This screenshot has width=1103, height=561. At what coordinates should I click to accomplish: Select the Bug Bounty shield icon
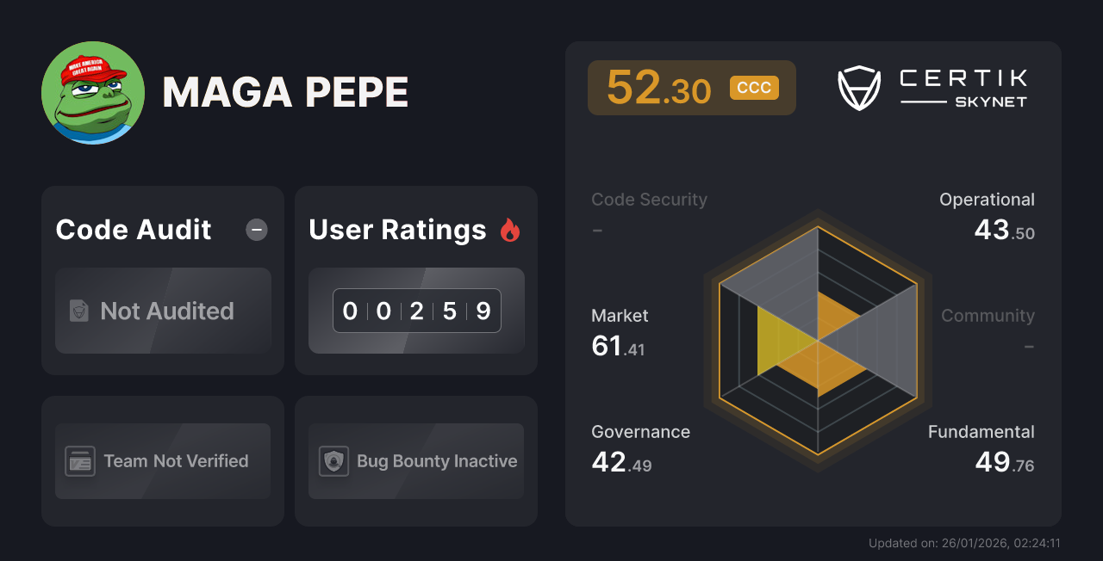coord(334,461)
